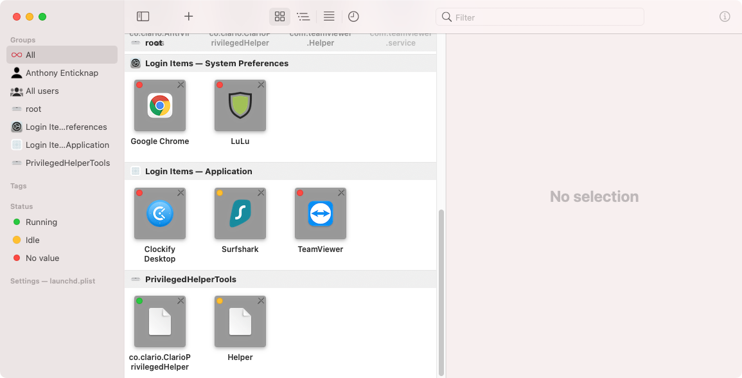Select the All group
This screenshot has width=742, height=378.
click(x=62, y=55)
